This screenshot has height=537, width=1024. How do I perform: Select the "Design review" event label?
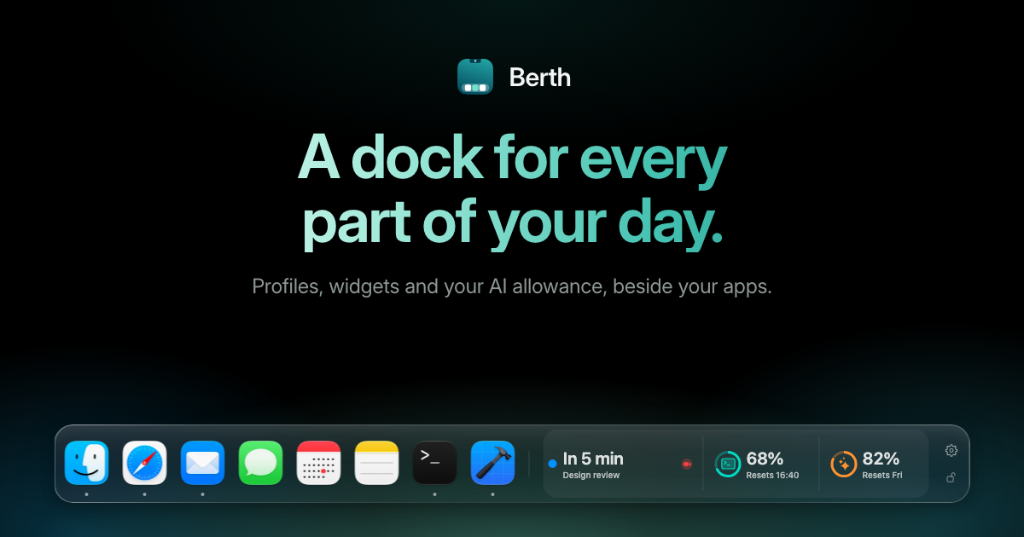[x=591, y=476]
